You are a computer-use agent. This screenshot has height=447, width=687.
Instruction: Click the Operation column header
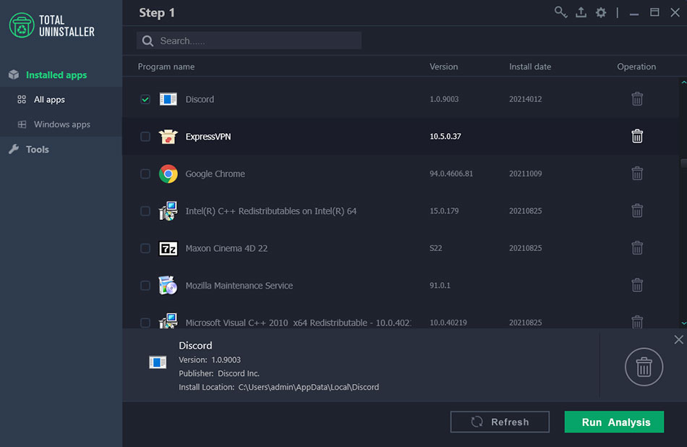click(x=636, y=67)
